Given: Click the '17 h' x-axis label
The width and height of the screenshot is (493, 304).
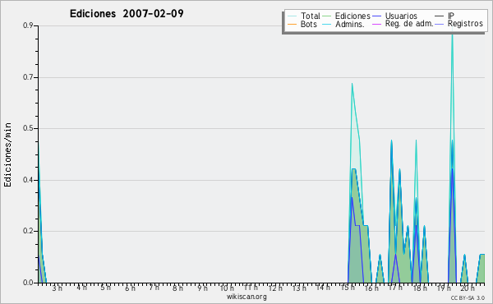Looking at the screenshot, I should click(x=395, y=288).
